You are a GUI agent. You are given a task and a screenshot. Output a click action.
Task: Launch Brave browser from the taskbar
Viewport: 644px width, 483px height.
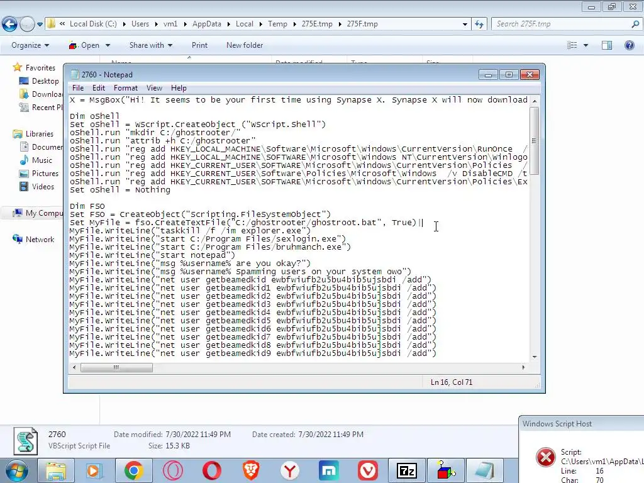point(251,470)
